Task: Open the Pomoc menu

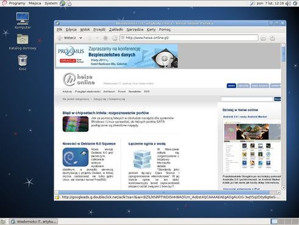Action: 165,29
